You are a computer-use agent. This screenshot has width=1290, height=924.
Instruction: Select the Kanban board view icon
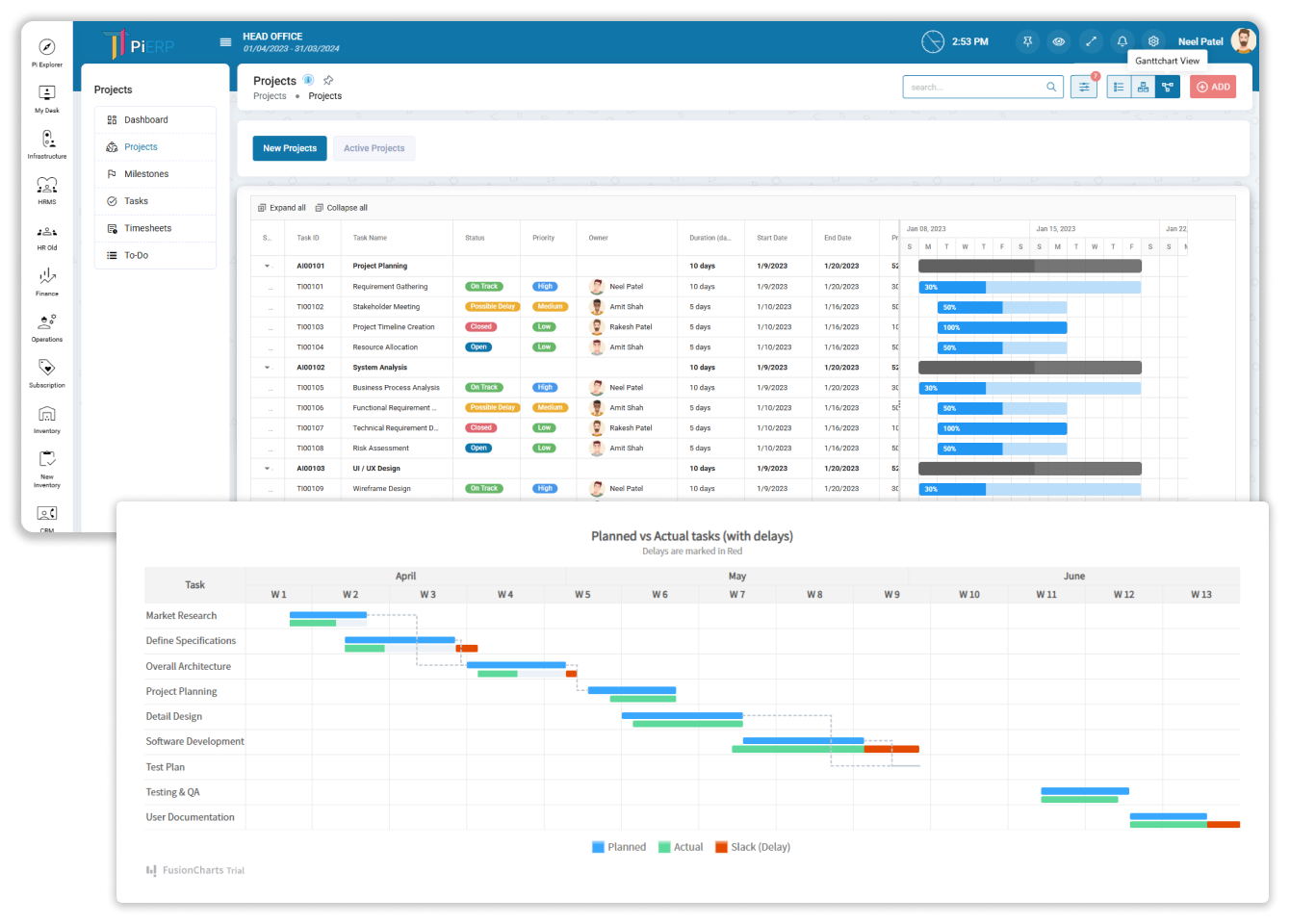[1143, 87]
